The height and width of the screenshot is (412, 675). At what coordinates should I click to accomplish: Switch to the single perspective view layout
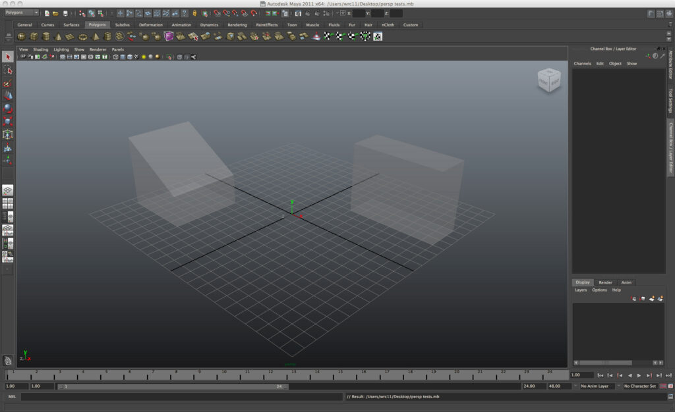click(8, 190)
